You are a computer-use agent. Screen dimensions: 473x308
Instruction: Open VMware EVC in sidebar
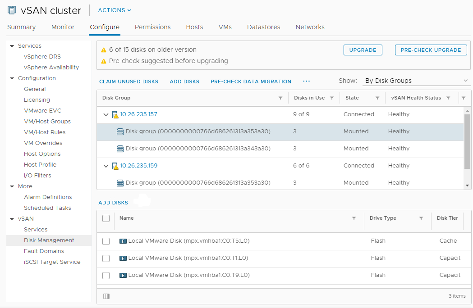pos(42,111)
